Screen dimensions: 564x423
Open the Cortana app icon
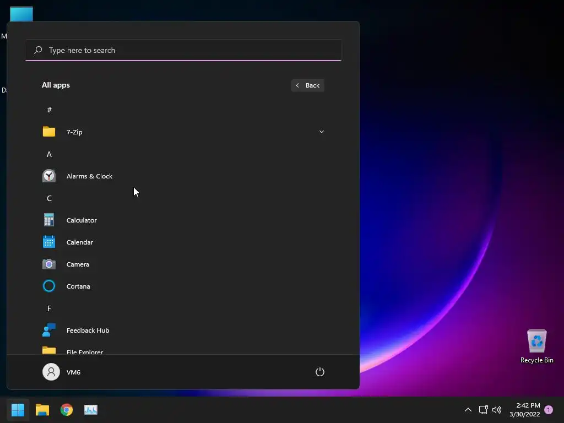click(49, 286)
